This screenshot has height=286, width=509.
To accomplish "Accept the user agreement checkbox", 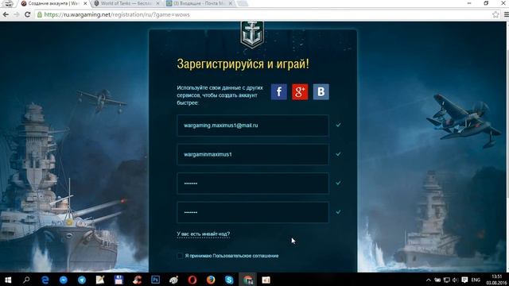I will [180, 256].
